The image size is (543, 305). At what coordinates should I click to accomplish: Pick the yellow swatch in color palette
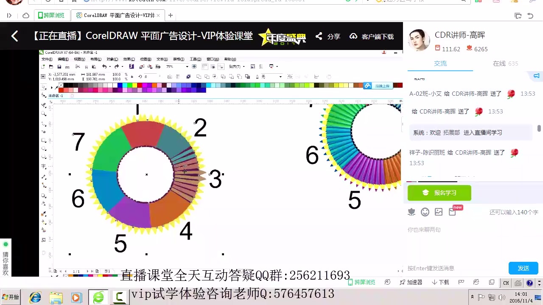pyautogui.click(x=134, y=85)
